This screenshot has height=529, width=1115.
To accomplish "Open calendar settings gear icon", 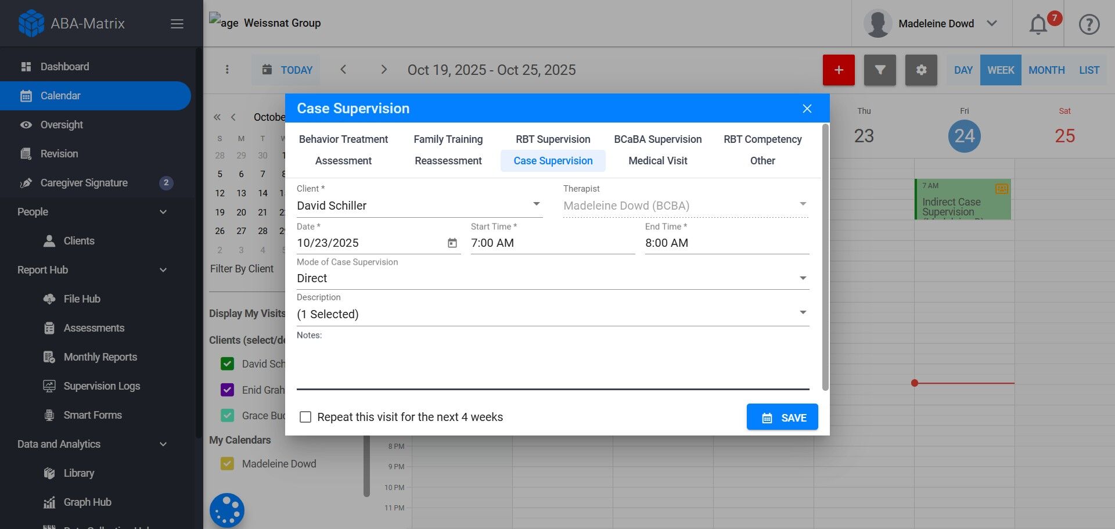I will (921, 70).
